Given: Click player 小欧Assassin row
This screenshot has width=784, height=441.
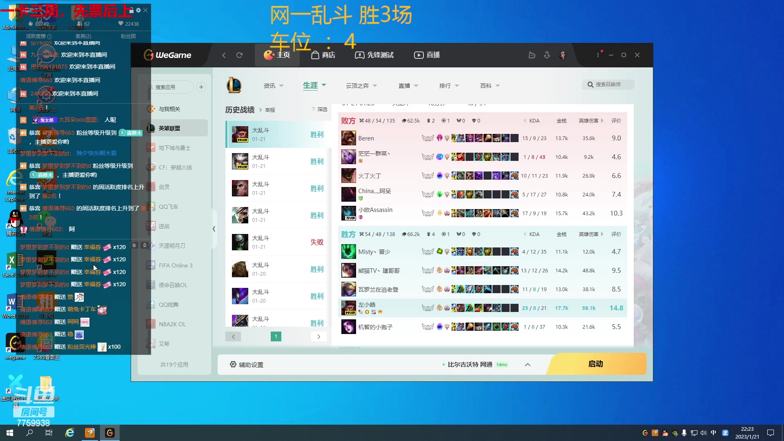Looking at the screenshot, I should click(482, 213).
